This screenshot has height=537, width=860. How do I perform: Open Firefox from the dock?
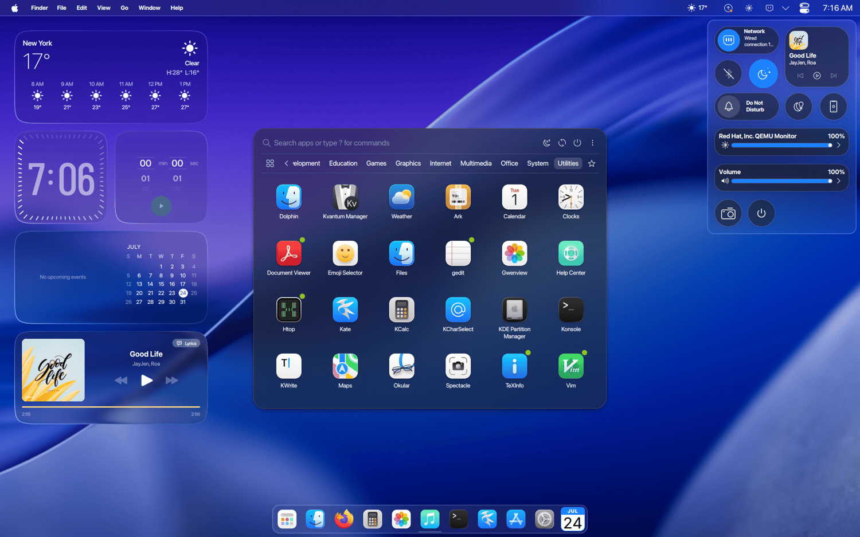[344, 519]
